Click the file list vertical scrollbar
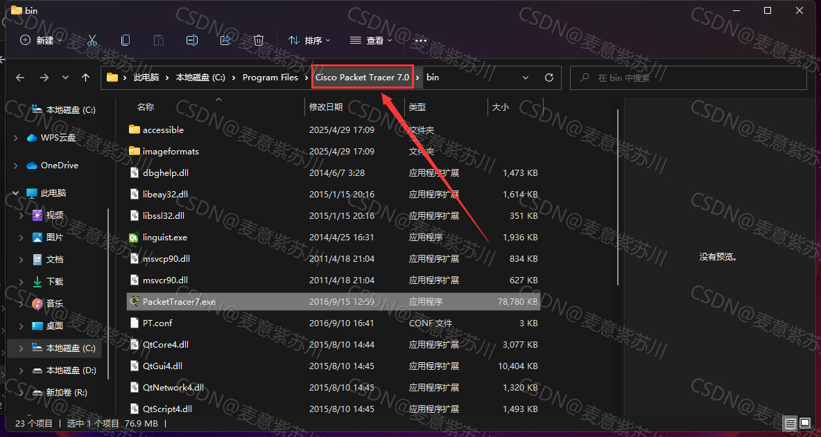This screenshot has height=437, width=821. pyautogui.click(x=618, y=197)
